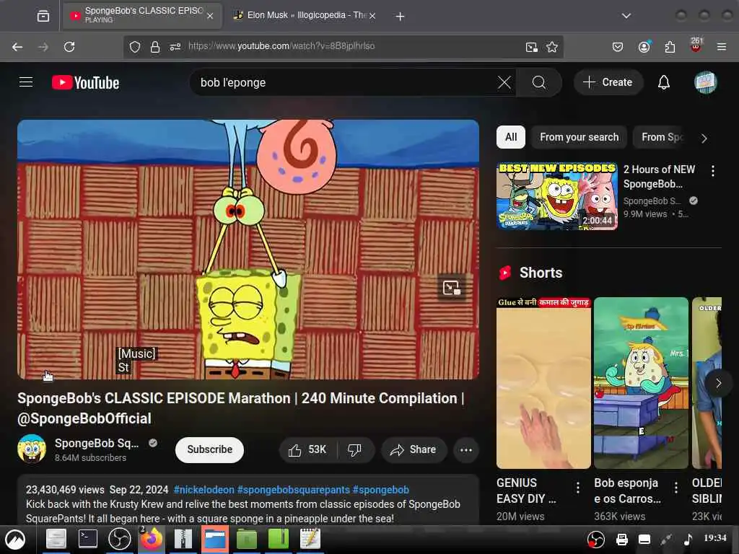Screen dimensions: 739x554
Task: Open options for GENIUS EASY DIY short
Action: pos(578,487)
